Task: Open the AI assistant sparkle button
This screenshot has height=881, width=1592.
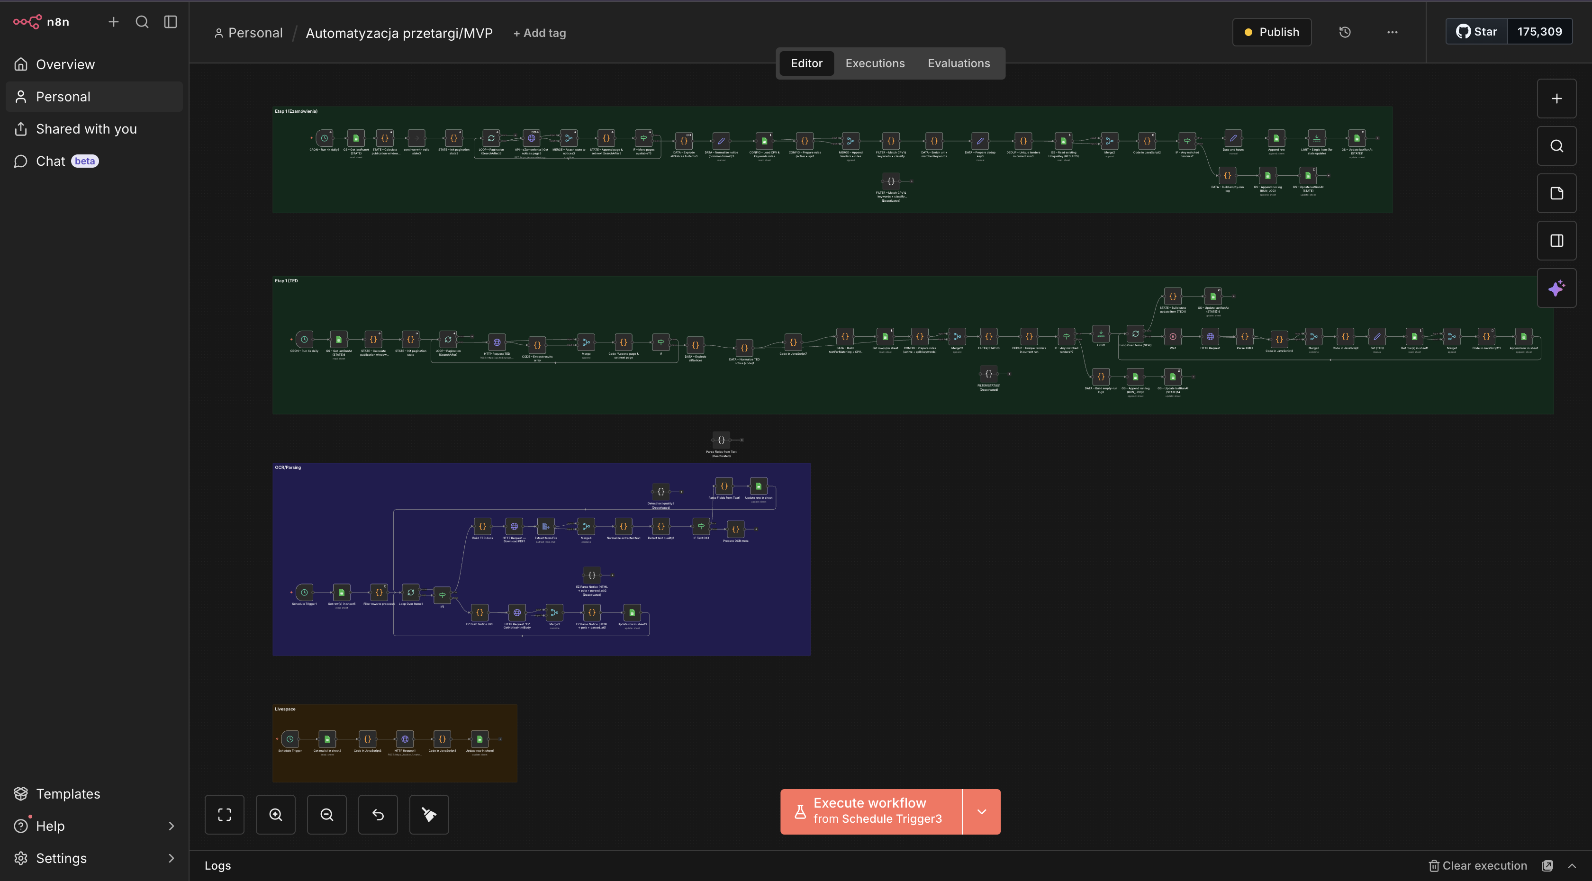Action: click(1556, 288)
